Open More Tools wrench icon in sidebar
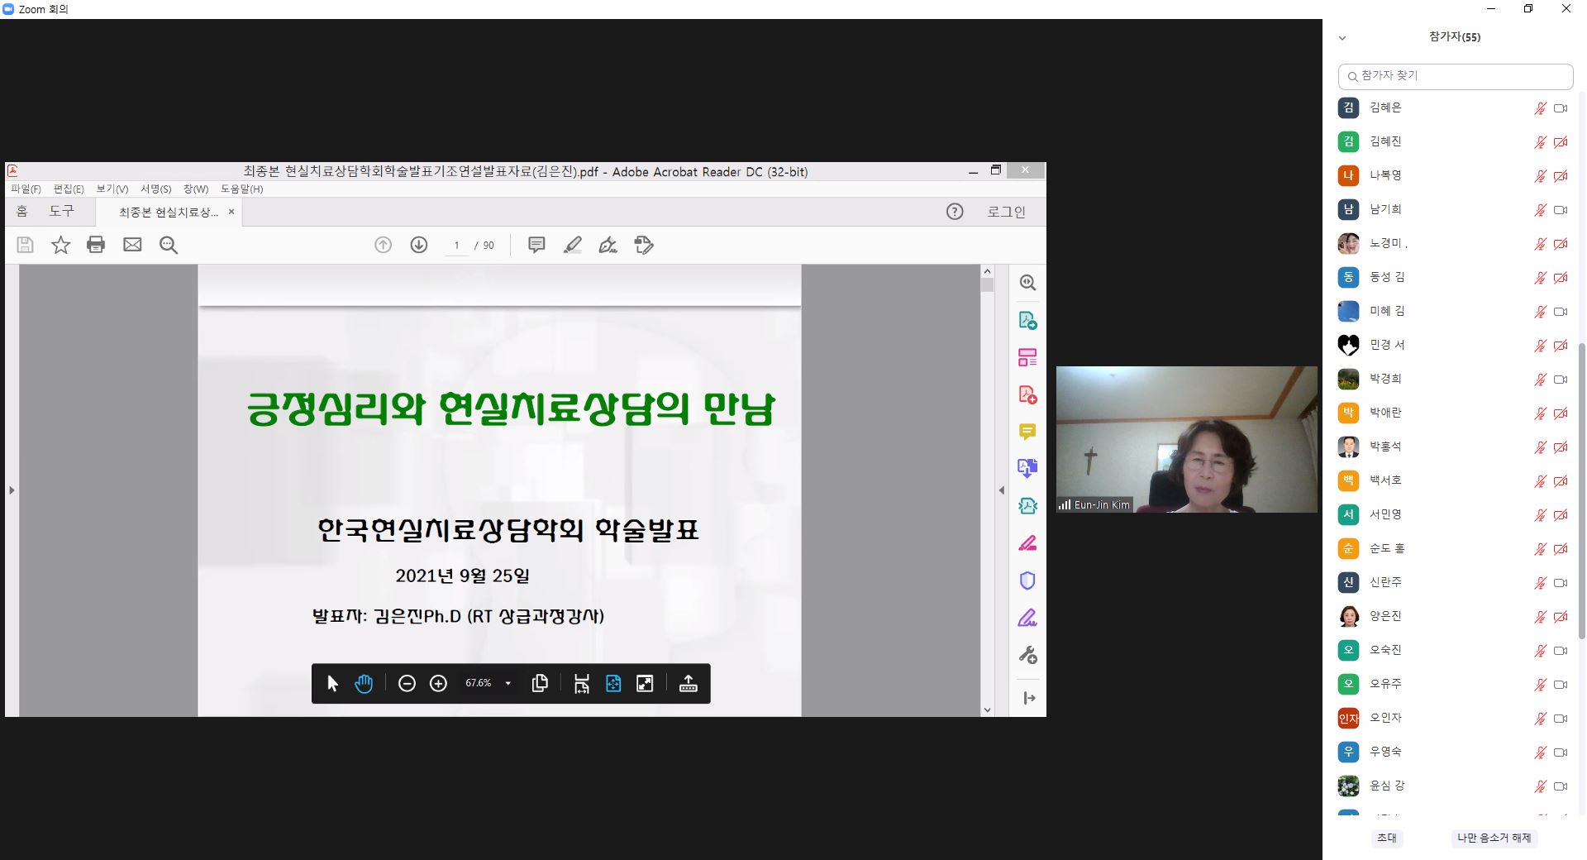 pyautogui.click(x=1027, y=655)
